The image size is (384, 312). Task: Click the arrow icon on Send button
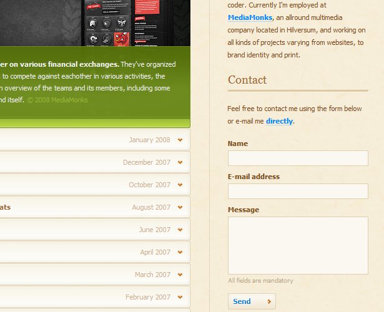tap(269, 301)
